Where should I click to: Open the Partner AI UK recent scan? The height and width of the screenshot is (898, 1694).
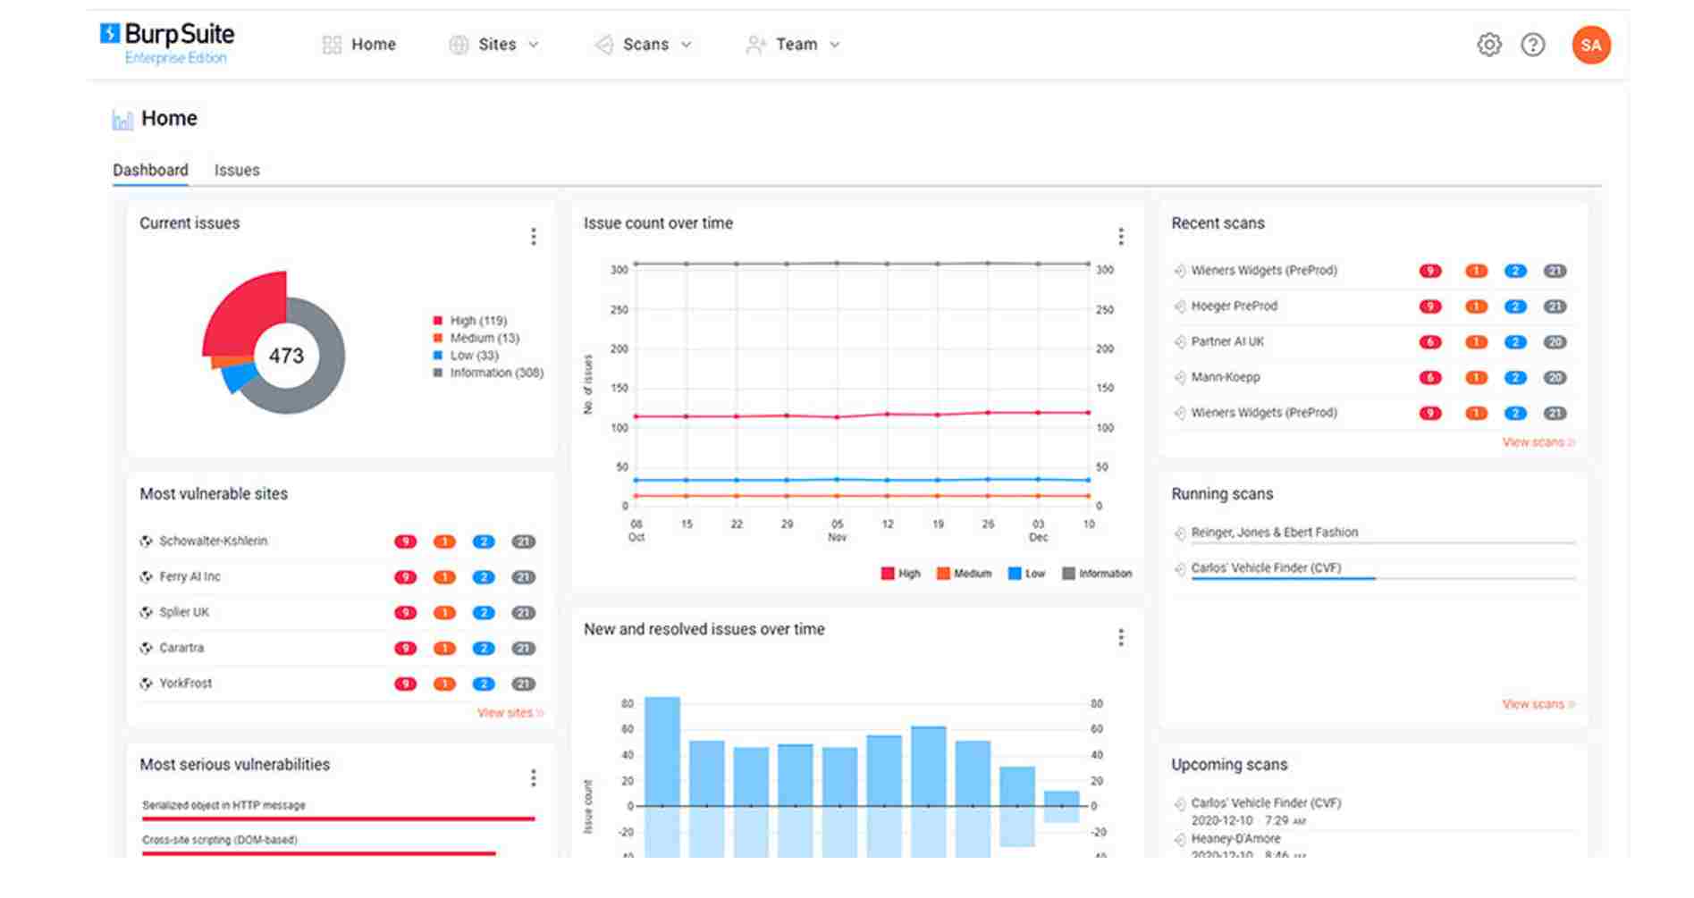click(1227, 342)
